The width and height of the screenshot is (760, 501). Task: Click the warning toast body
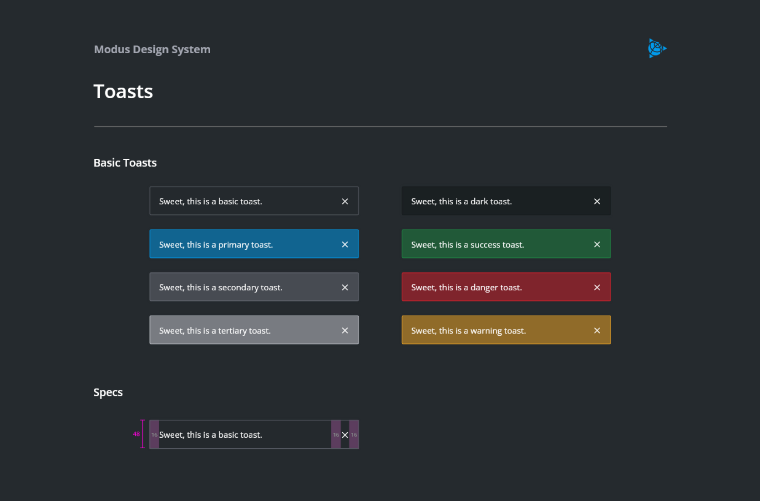click(468, 330)
